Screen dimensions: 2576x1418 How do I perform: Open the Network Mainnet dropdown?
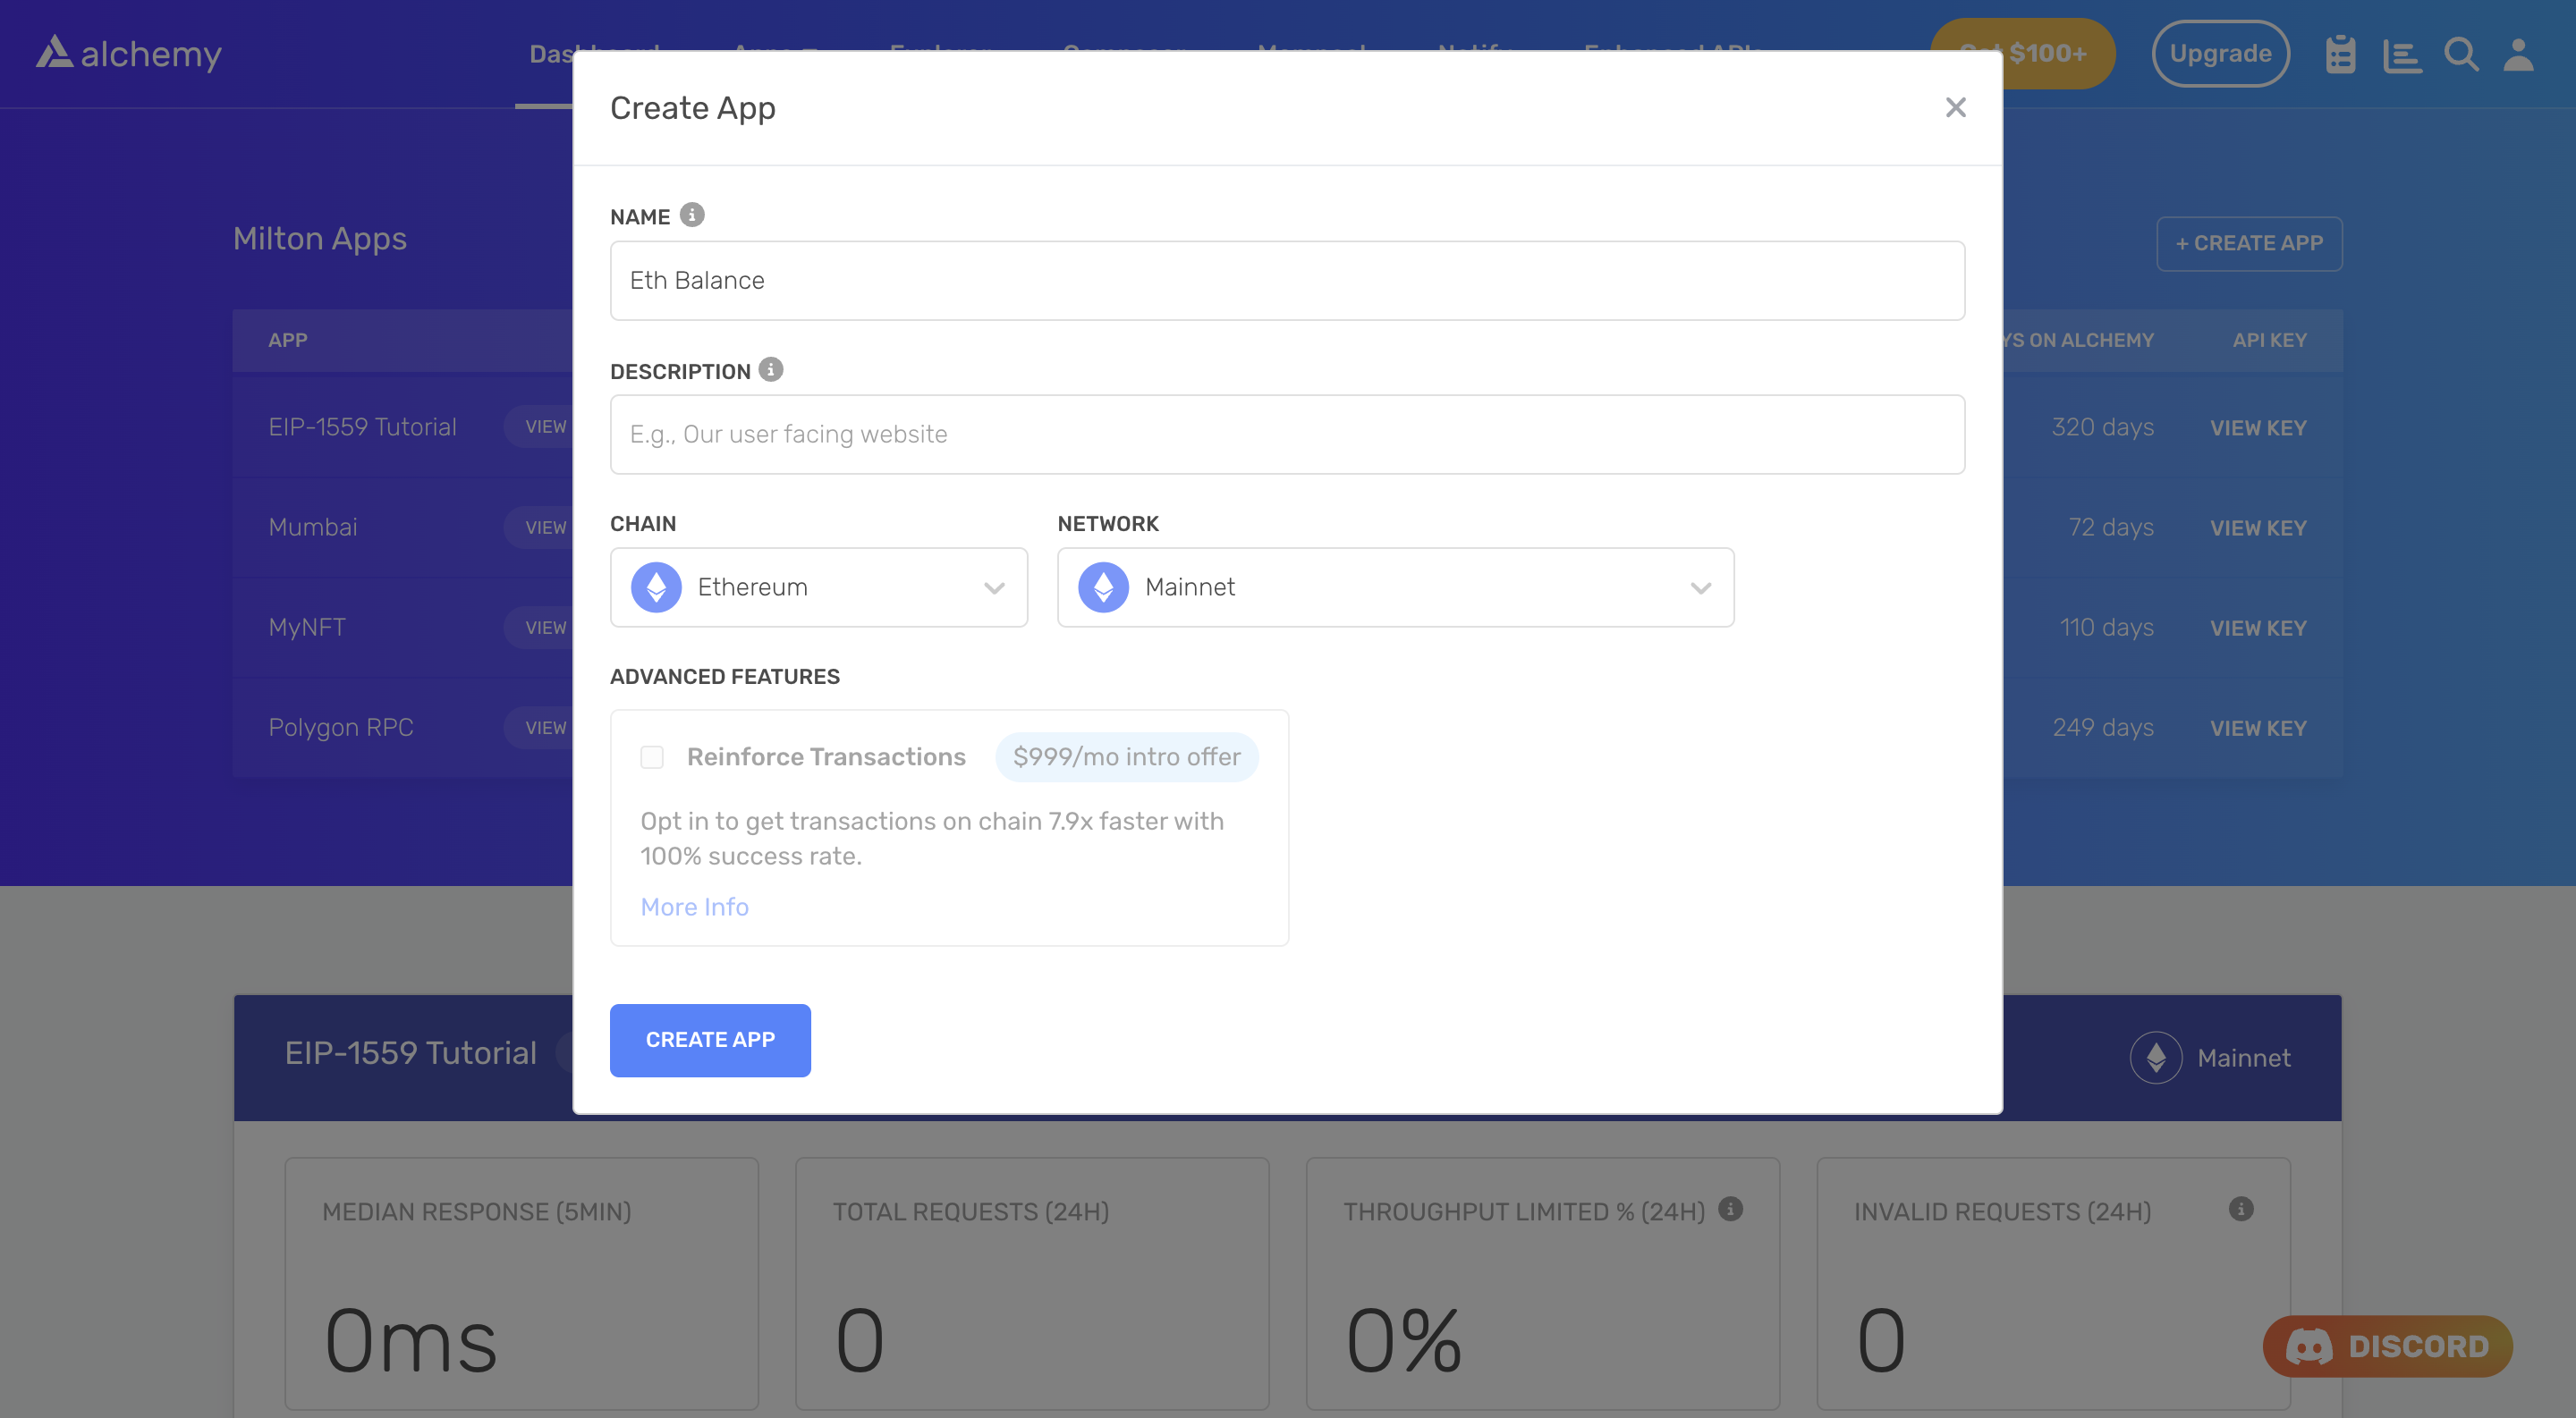1394,587
